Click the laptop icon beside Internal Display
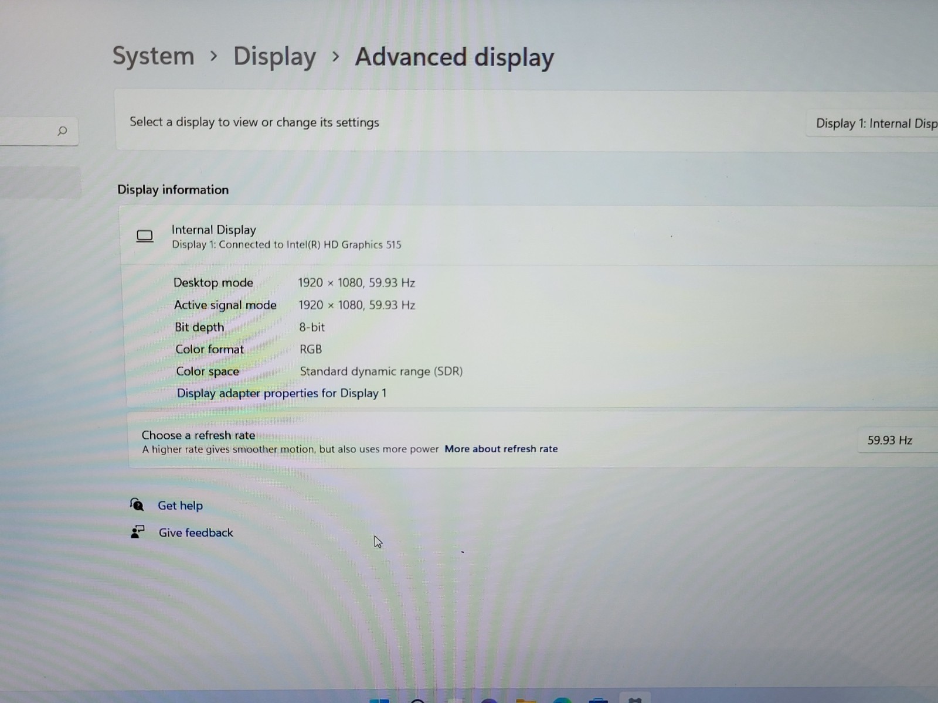 coord(145,236)
